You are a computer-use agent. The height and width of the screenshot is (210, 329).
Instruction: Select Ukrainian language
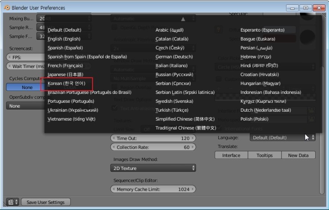pyautogui.click(x=73, y=110)
